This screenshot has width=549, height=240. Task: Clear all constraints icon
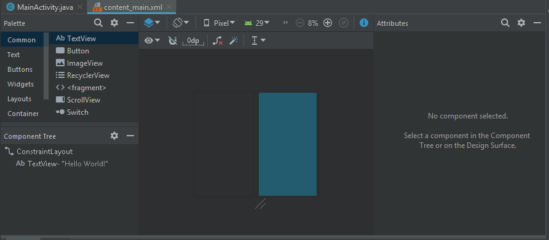(218, 41)
